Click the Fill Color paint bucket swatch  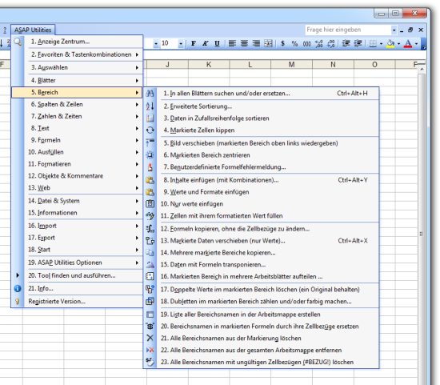click(391, 43)
